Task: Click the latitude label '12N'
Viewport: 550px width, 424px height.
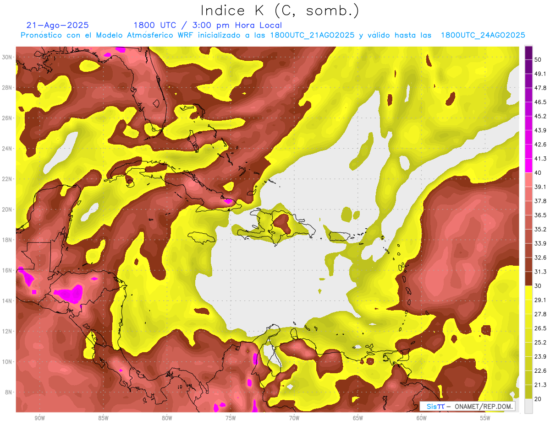Action: [x=8, y=331]
